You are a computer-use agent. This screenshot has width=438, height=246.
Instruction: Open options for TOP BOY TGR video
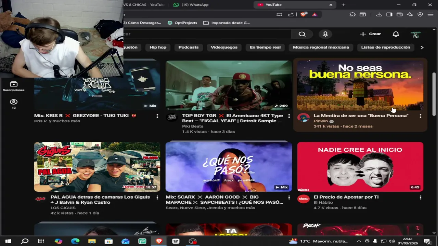coord(289,116)
